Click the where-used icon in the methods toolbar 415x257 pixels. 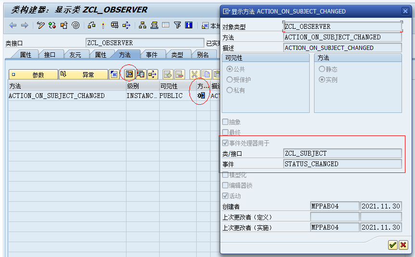[152, 74]
